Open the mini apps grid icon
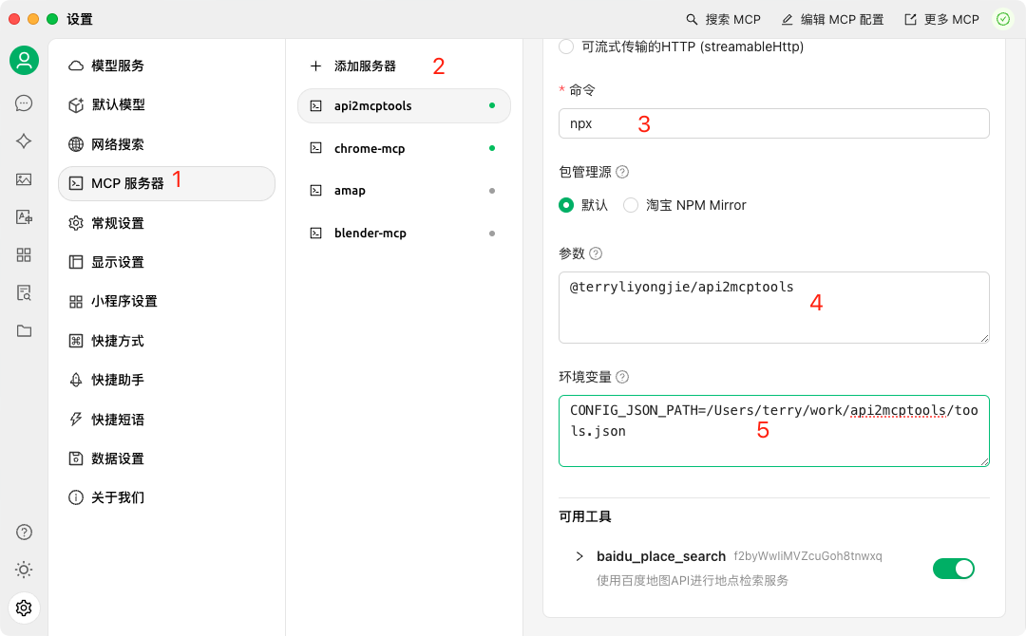 (x=24, y=254)
